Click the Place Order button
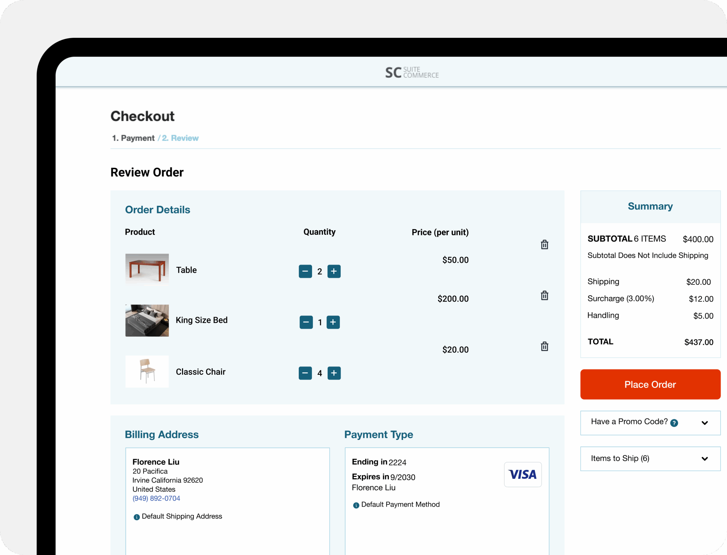The image size is (727, 555). [650, 384]
